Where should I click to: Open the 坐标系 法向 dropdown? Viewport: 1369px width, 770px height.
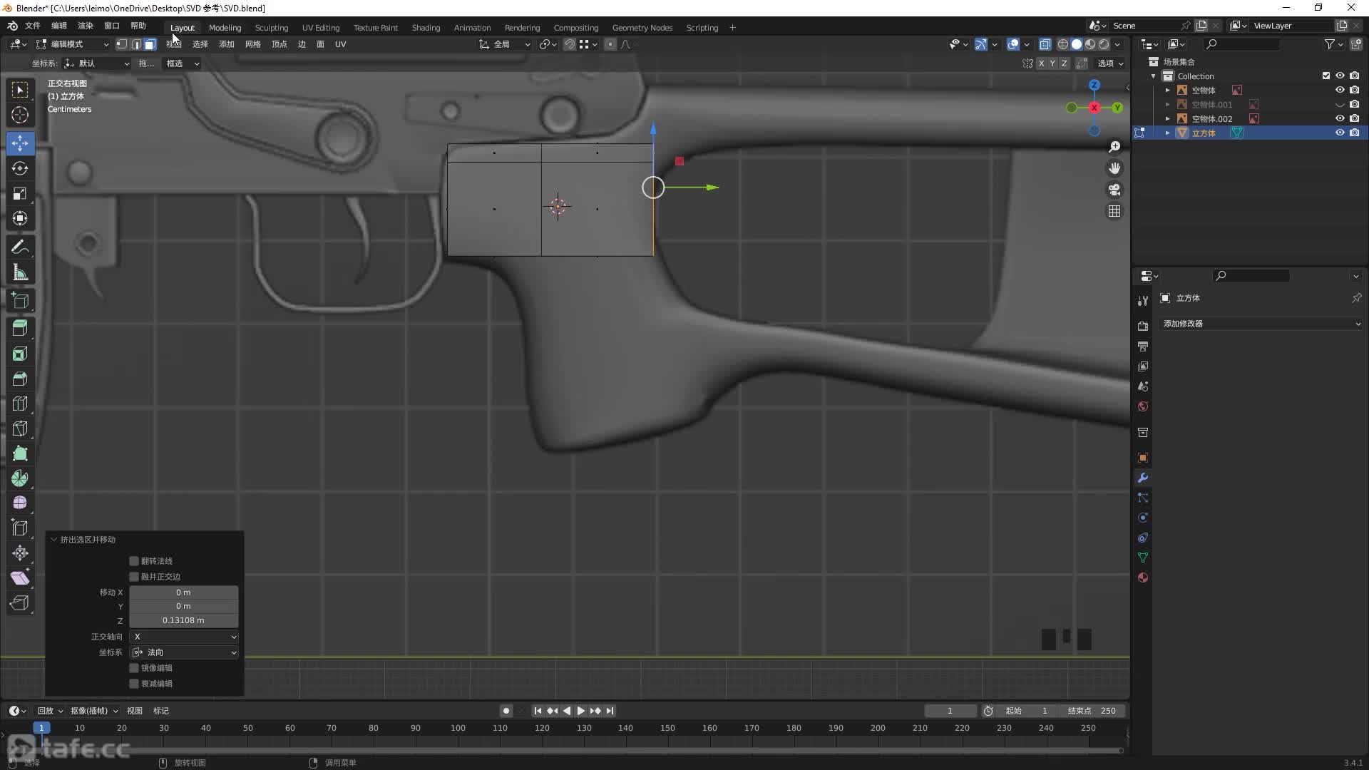[x=185, y=652]
